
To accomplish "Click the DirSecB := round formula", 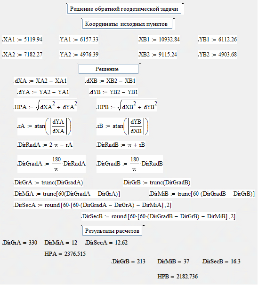I will point(159,216).
